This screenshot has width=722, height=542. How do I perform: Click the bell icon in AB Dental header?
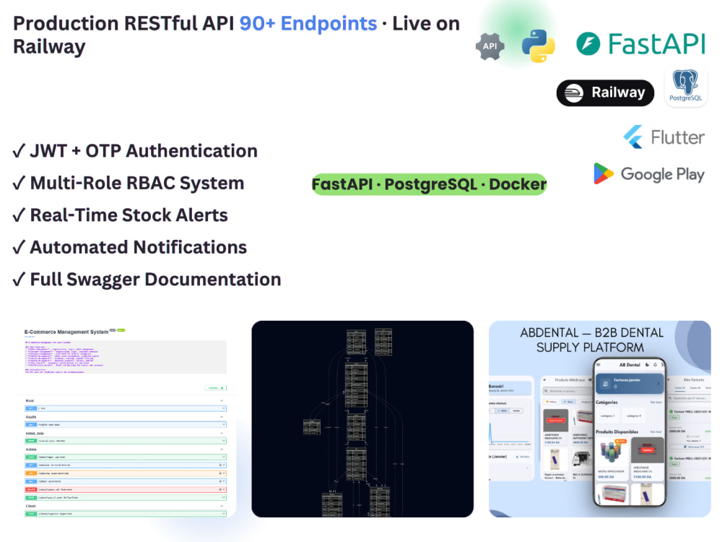point(656,364)
